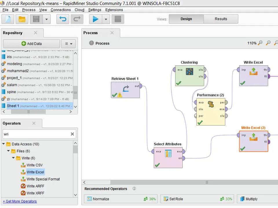Click the Add Data button
Viewport: 278px width, 208px height.
pos(31,44)
